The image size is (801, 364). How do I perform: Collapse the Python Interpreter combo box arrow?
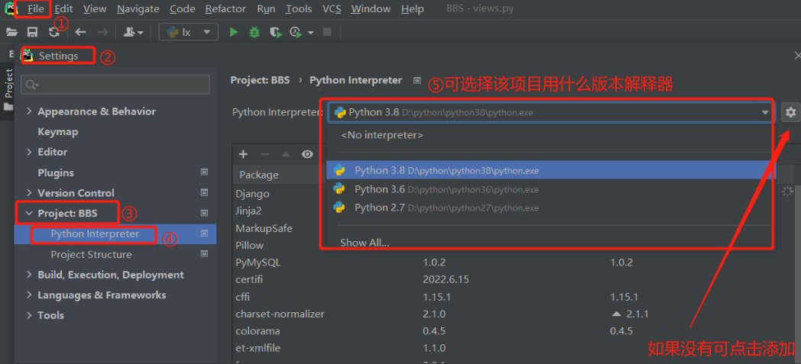click(x=765, y=113)
